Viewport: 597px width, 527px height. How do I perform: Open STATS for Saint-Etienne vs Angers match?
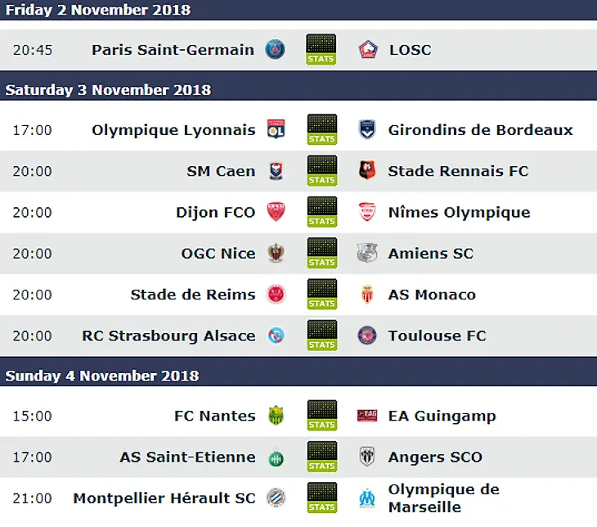[322, 457]
